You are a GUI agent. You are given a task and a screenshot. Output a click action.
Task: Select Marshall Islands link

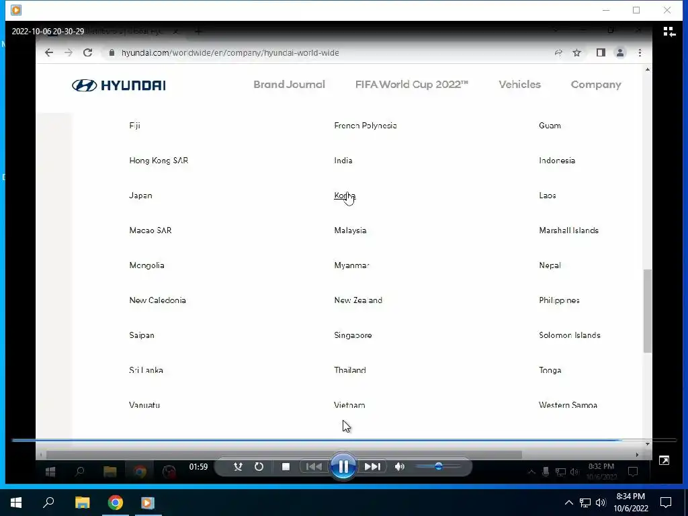(x=568, y=230)
